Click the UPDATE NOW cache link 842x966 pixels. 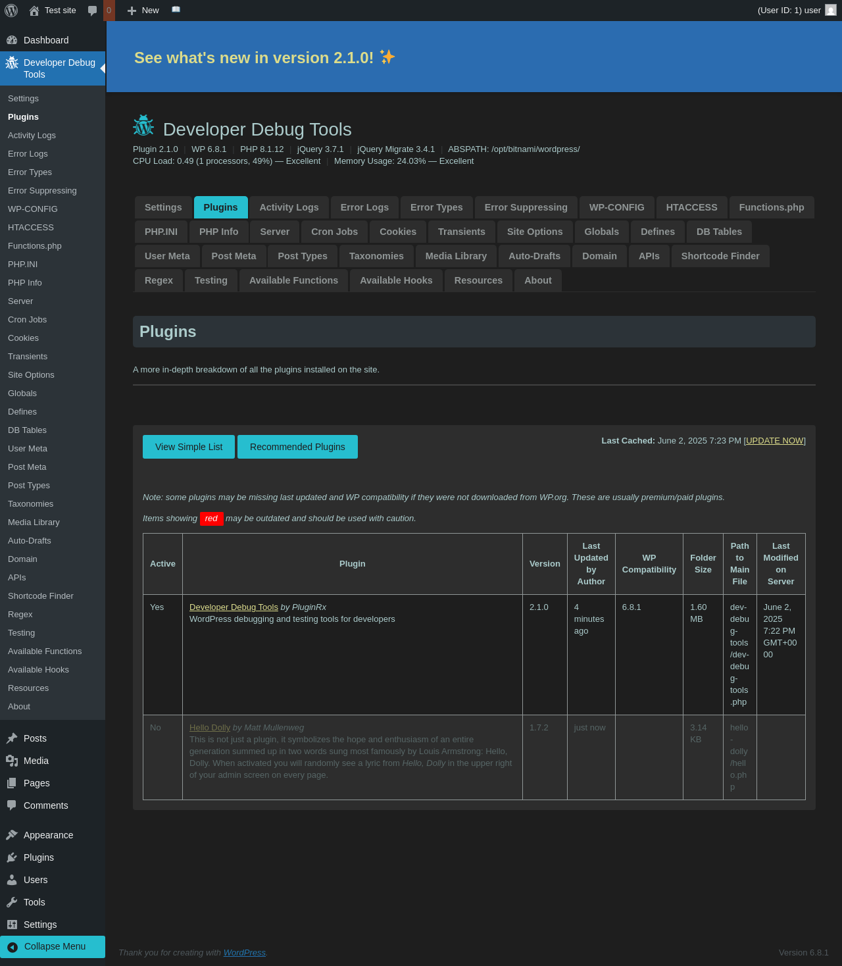coord(774,441)
